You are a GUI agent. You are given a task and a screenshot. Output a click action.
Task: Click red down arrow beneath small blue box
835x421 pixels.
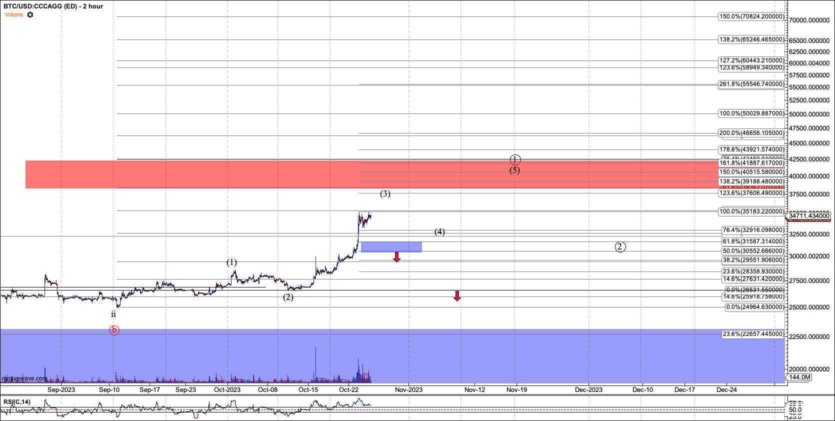(396, 257)
